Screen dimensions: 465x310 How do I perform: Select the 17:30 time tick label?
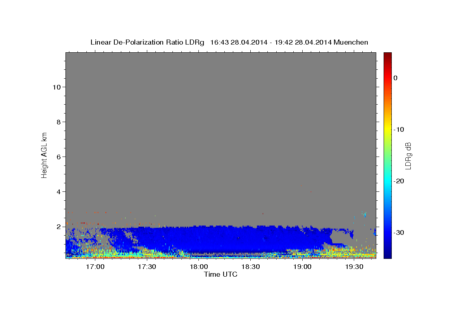tap(147, 267)
